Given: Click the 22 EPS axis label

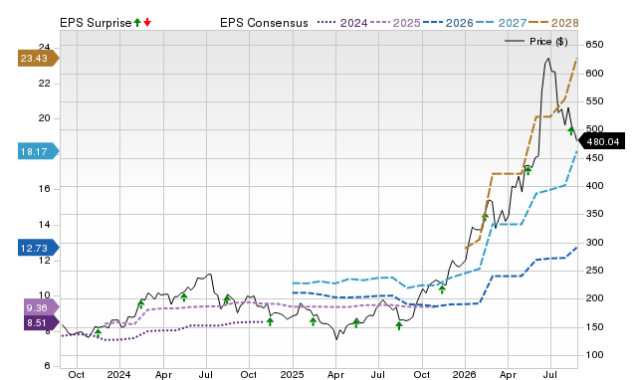Looking at the screenshot, I should (44, 84).
